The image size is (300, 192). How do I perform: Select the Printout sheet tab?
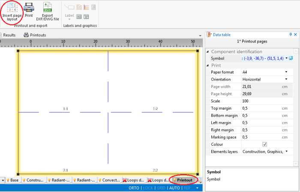[184, 180]
